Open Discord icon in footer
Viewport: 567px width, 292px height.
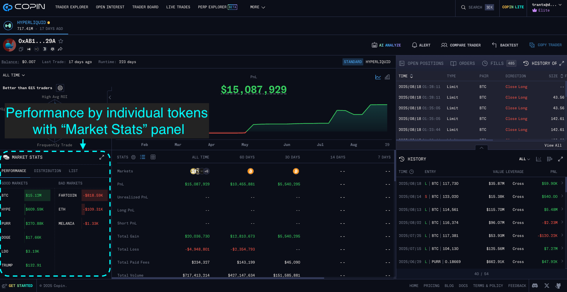click(x=535, y=286)
